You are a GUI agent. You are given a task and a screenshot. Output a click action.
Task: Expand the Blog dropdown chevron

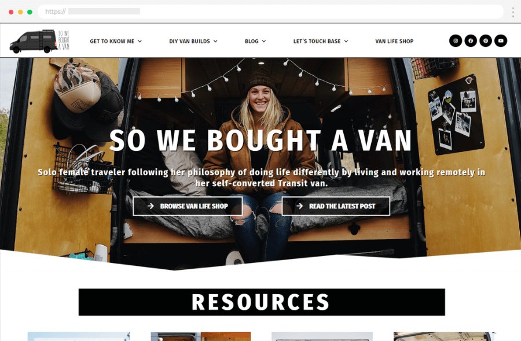[x=264, y=41]
